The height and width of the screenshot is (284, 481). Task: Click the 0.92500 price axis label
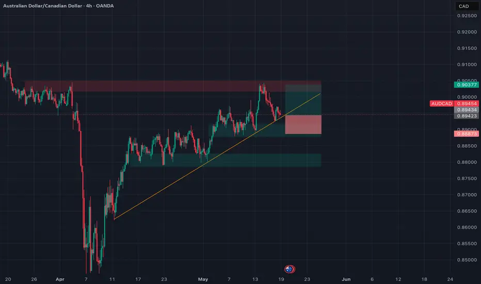[467, 15]
